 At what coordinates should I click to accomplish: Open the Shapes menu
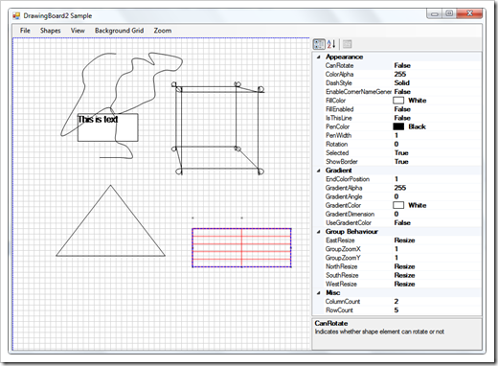50,31
